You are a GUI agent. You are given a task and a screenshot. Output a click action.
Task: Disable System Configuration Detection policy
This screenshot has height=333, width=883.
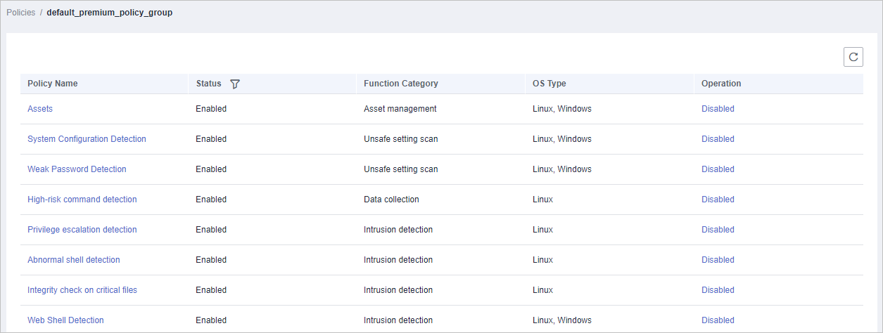coord(718,139)
